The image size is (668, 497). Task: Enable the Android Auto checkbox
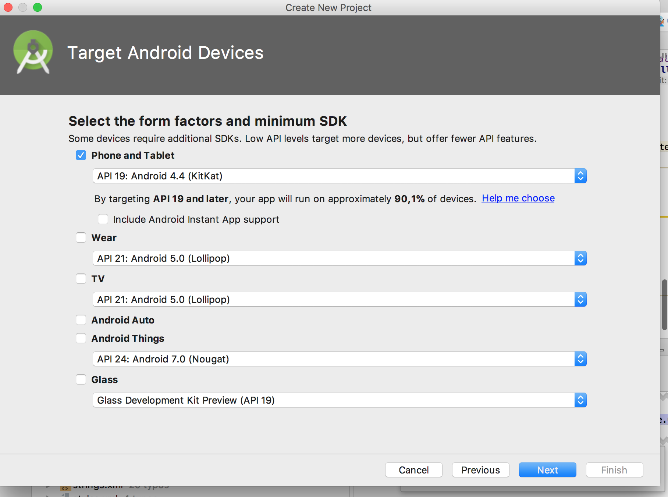pos(81,320)
